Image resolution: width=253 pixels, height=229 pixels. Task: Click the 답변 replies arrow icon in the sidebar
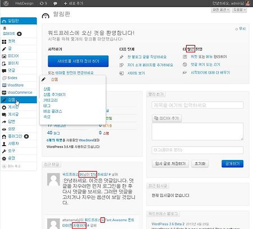pyautogui.click(x=4, y=122)
